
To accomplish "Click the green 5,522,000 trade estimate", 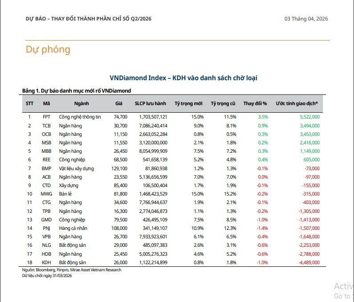I will [x=308, y=117].
